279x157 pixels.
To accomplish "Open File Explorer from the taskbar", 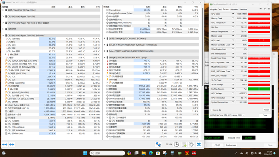I will click(x=144, y=153).
